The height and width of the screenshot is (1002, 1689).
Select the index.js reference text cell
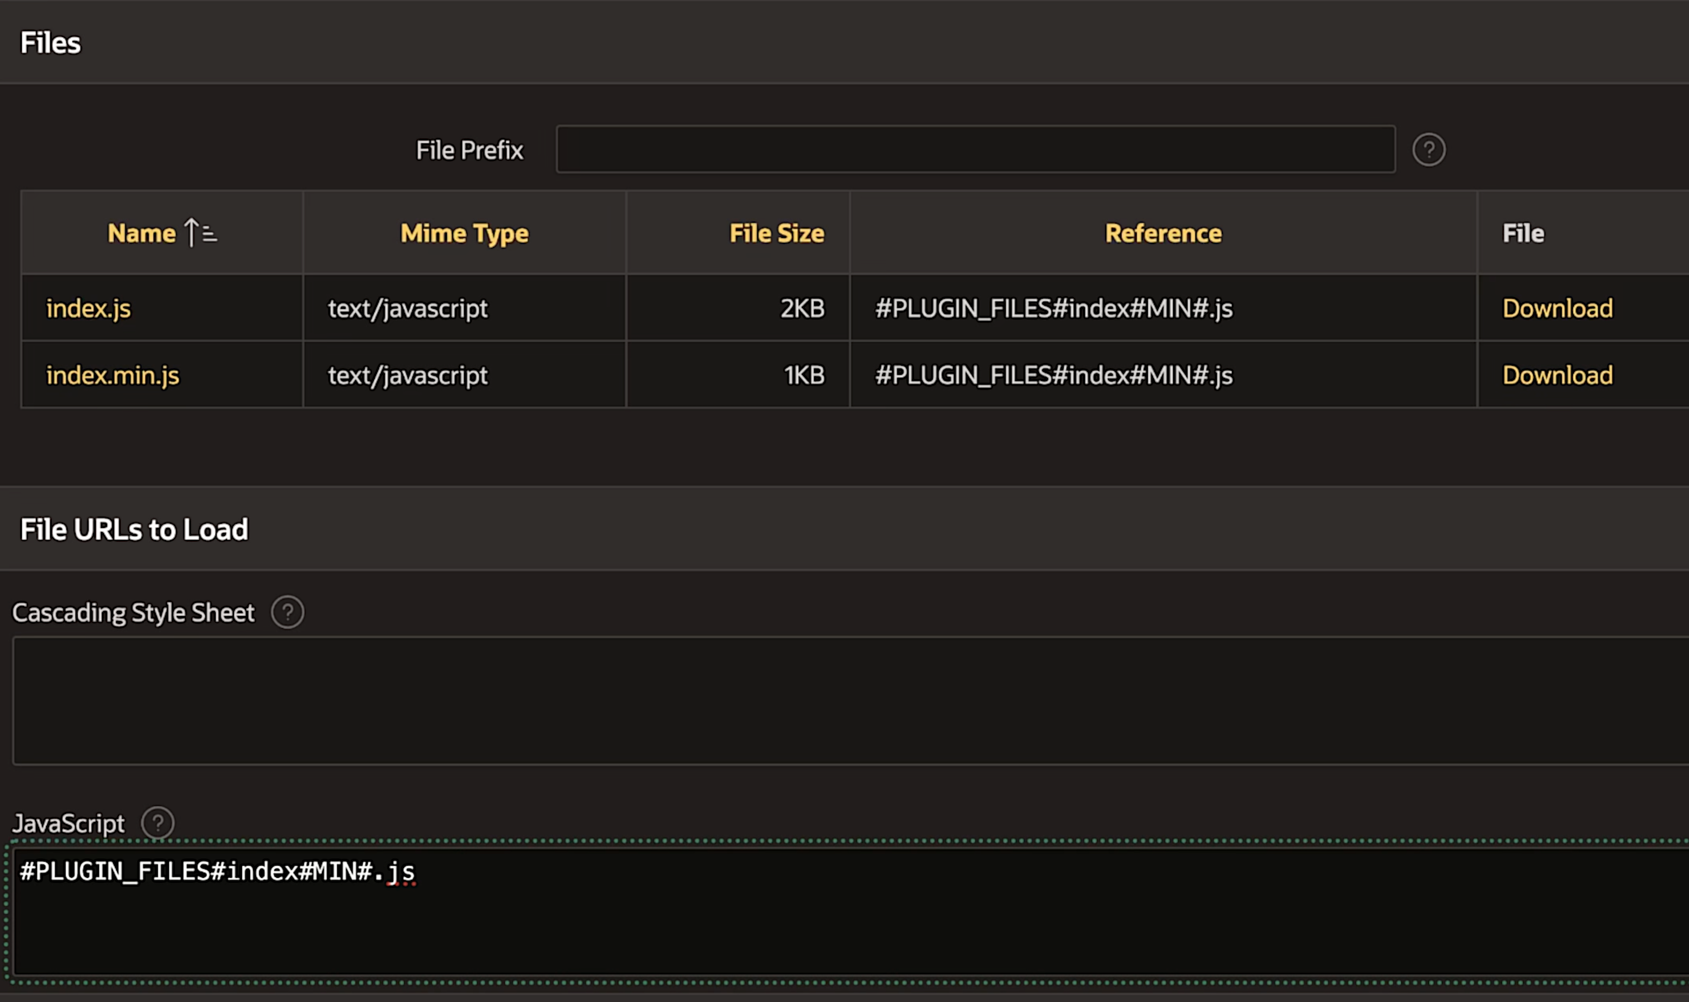[1053, 309]
